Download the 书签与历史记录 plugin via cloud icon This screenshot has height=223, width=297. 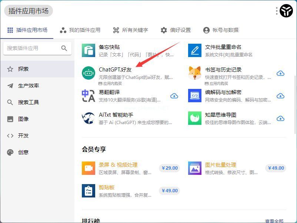tap(280, 73)
